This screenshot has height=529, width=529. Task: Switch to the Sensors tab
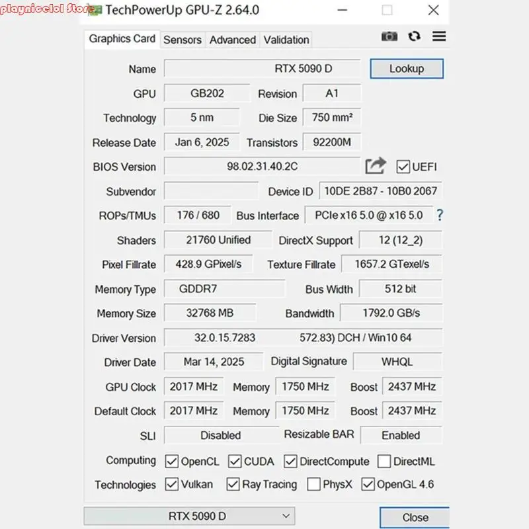[x=183, y=40]
